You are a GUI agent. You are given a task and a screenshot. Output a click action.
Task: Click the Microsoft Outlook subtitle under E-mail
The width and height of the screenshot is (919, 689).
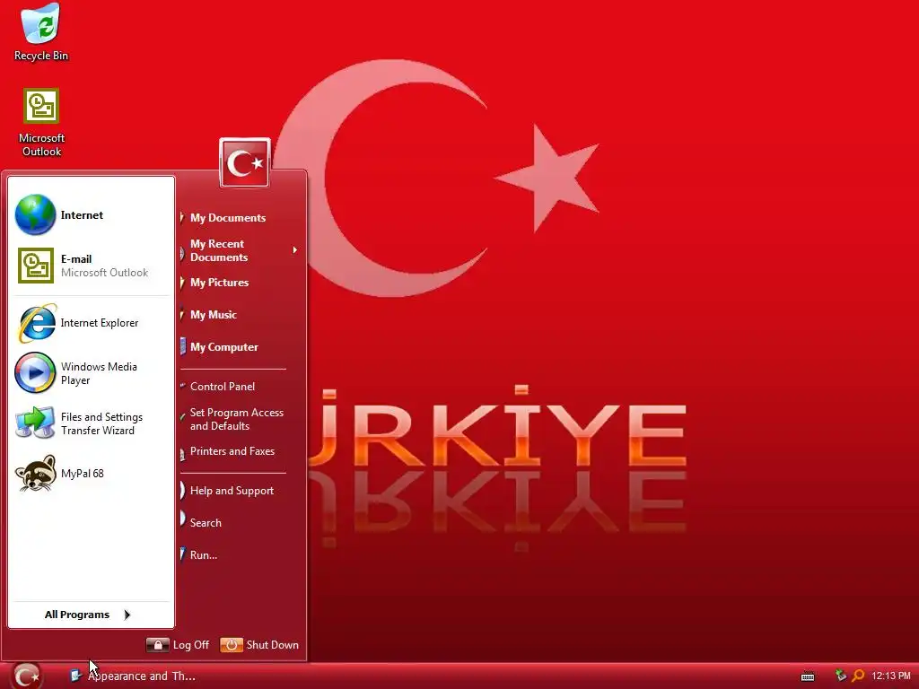104,273
